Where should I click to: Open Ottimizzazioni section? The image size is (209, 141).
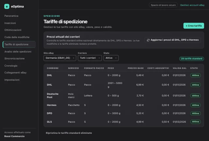(x=13, y=30)
